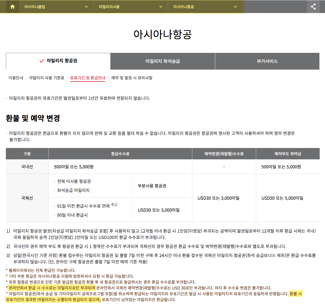Screen dimensions: 325x307
Task: Click the share icon
Action: coord(313,7)
